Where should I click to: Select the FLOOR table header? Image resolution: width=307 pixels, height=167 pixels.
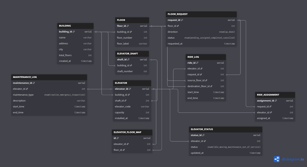(x=132, y=20)
